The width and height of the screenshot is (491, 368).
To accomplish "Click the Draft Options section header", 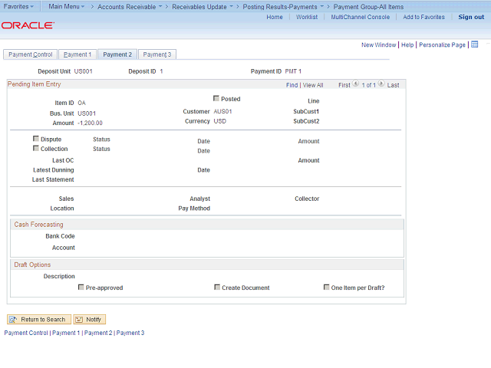I will [32, 264].
